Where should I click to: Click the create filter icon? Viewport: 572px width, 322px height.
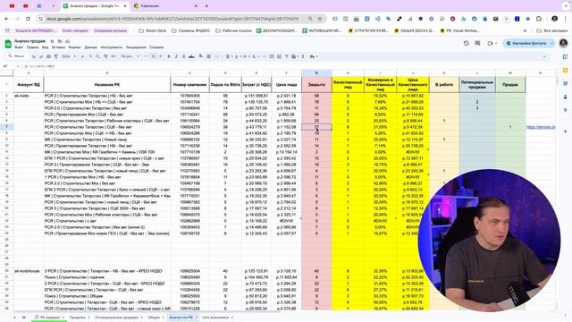coord(286,56)
